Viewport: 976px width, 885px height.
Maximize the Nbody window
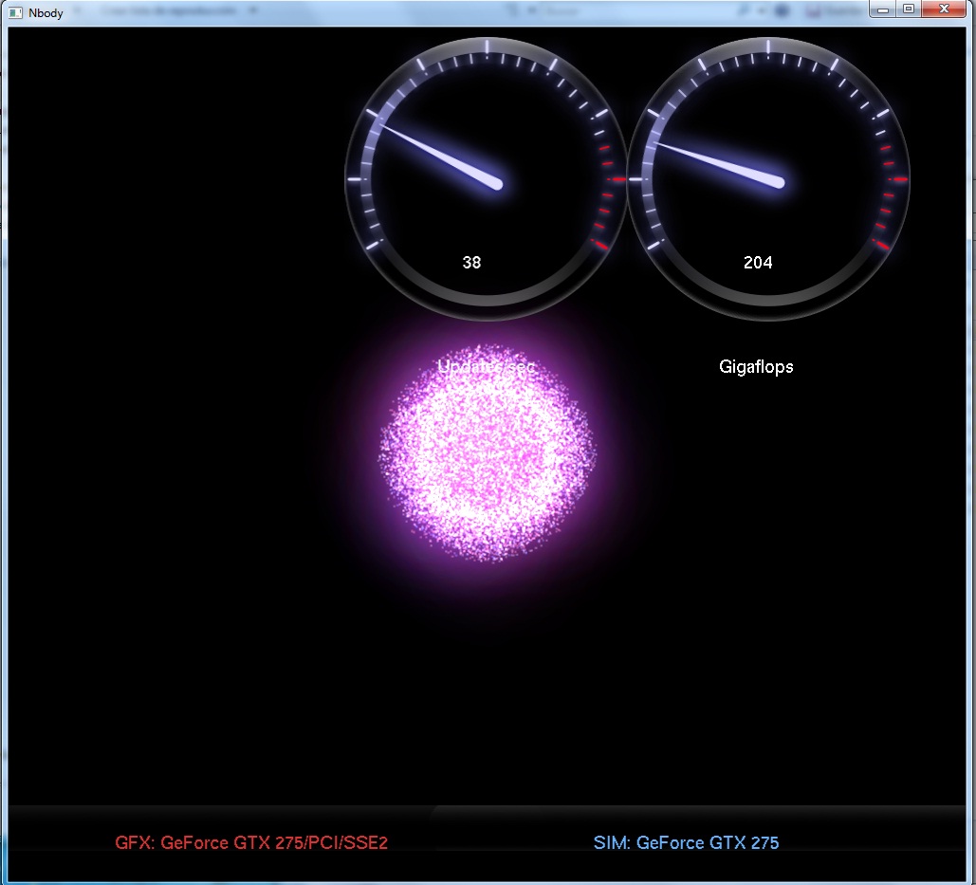click(x=908, y=9)
